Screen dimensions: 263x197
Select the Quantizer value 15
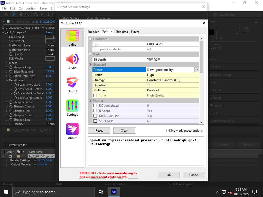[173, 85]
